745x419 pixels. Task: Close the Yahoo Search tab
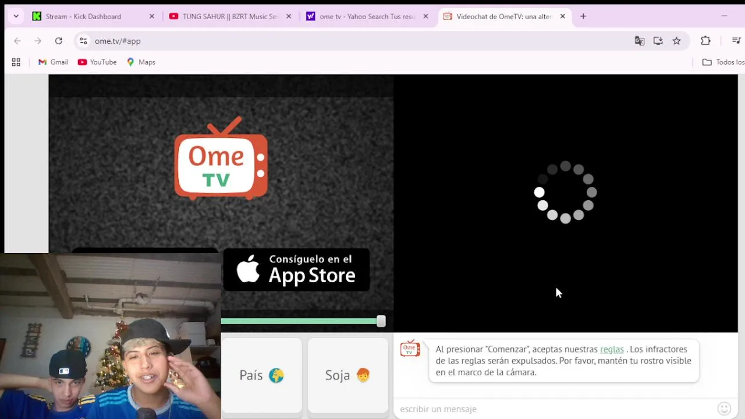(x=425, y=16)
